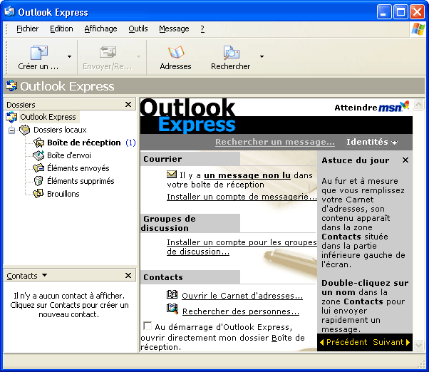Close the Contacts pane
Screen dimensions: 429x372
pos(128,276)
